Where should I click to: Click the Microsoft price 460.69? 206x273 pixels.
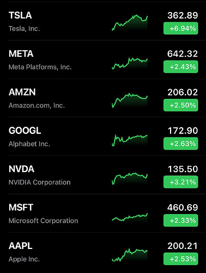[x=183, y=207]
